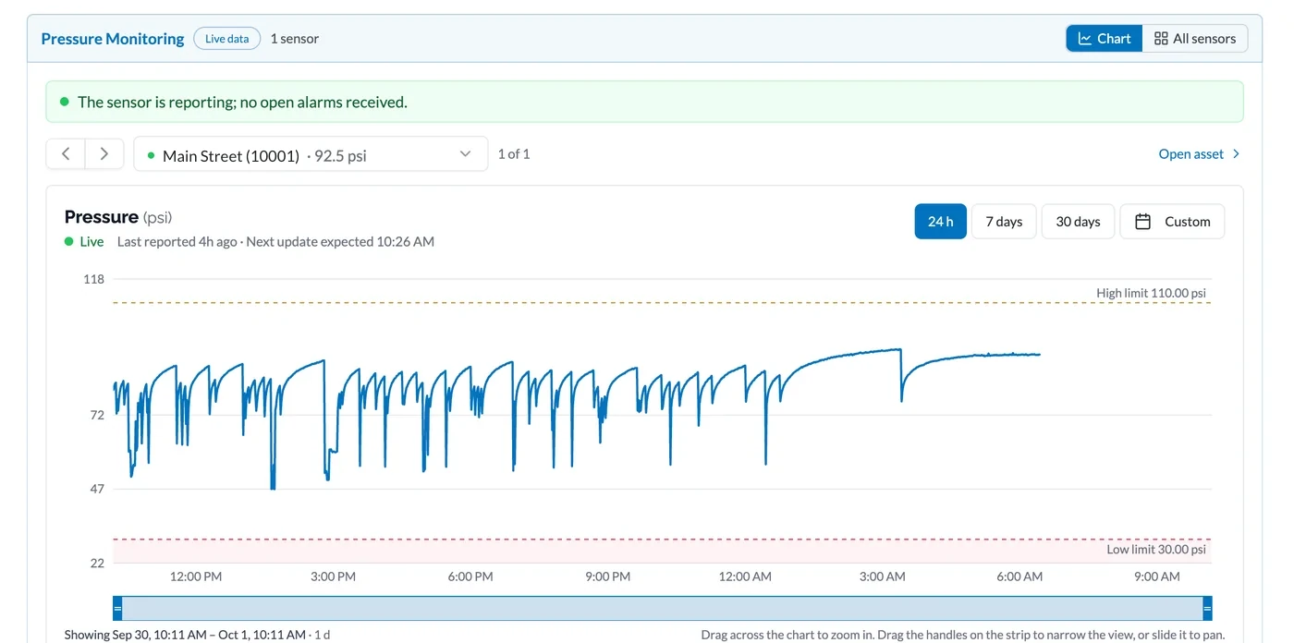Switch to the All sensors view
1294x643 pixels.
(x=1195, y=39)
